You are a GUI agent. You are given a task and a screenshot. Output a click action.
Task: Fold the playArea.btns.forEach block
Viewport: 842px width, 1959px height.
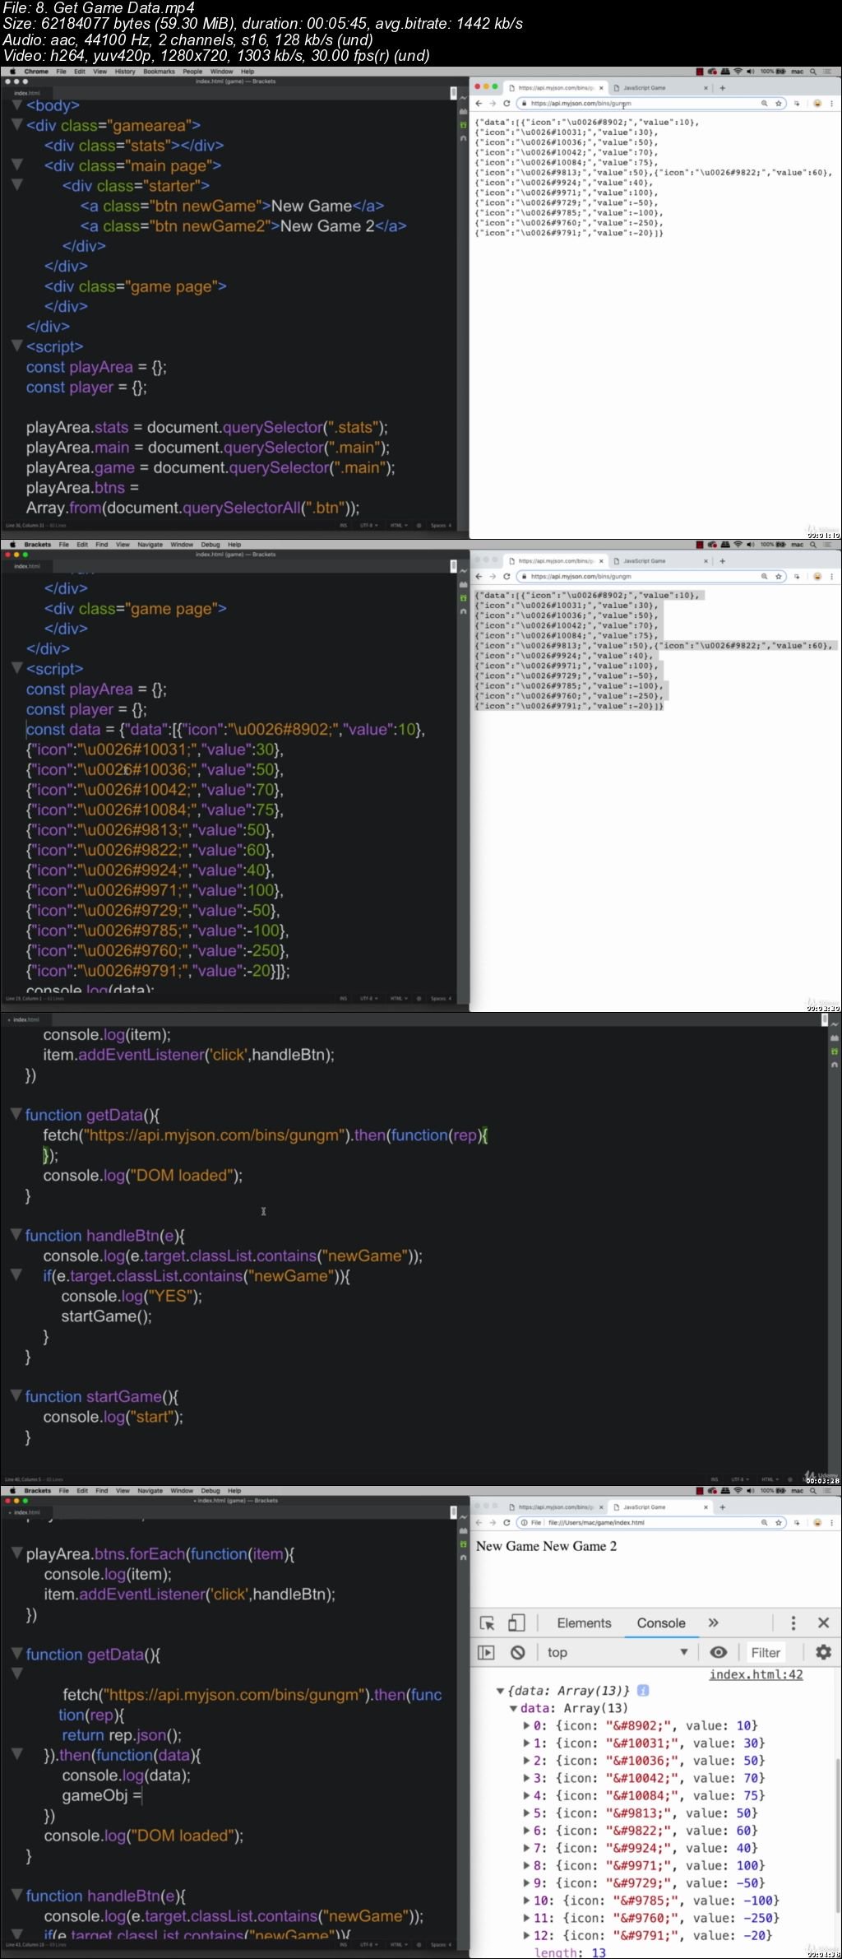16,1553
